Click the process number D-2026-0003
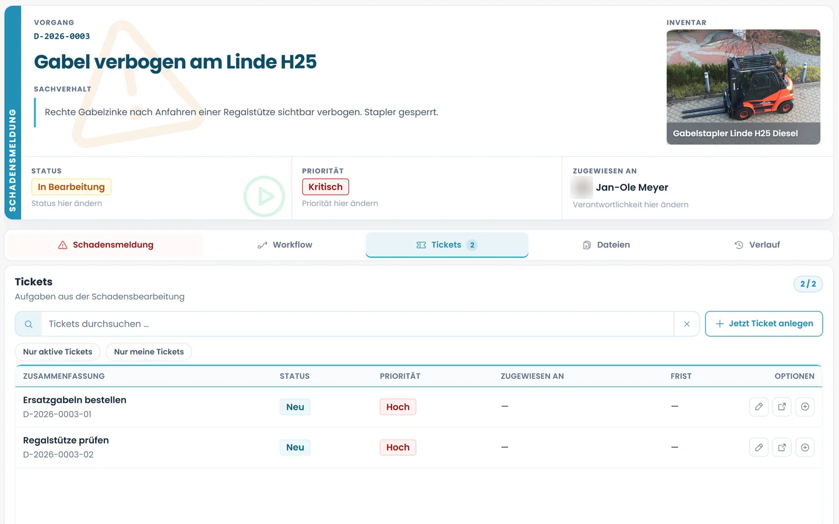This screenshot has width=839, height=524. [62, 36]
